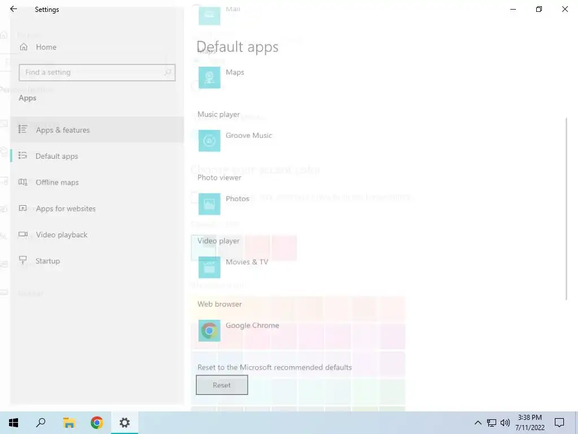This screenshot has width=578, height=434.
Task: Open the volume control tray icon
Action: pyautogui.click(x=505, y=423)
